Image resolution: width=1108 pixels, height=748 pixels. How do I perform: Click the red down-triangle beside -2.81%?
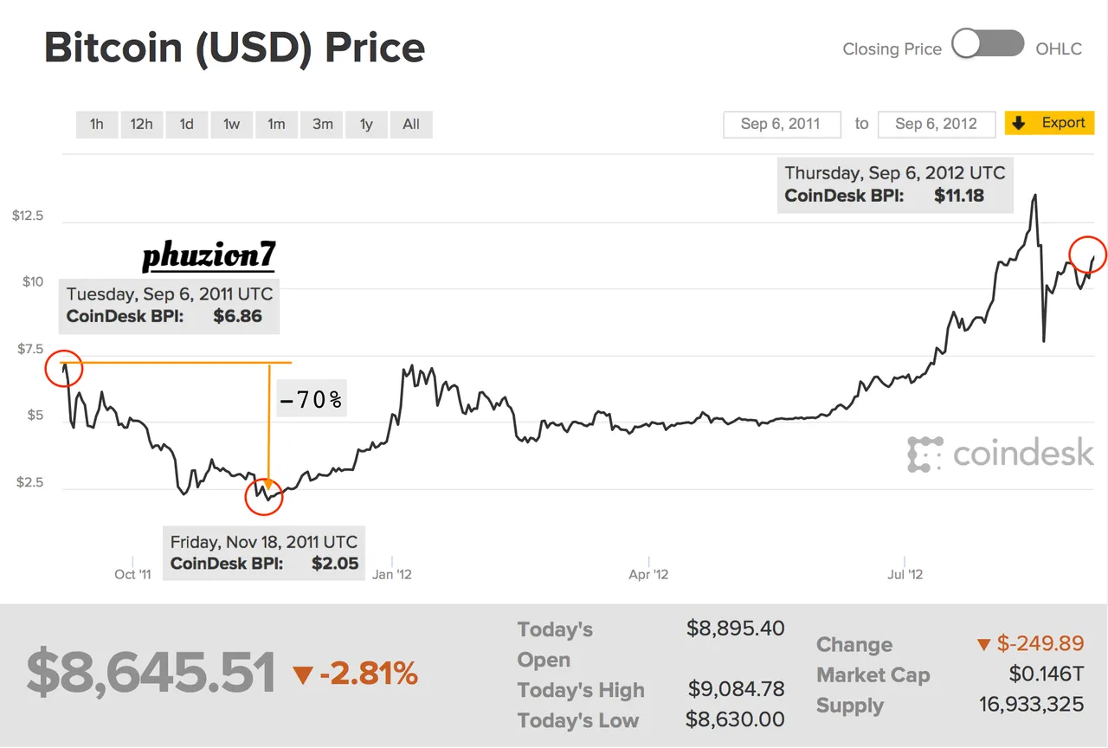(302, 675)
